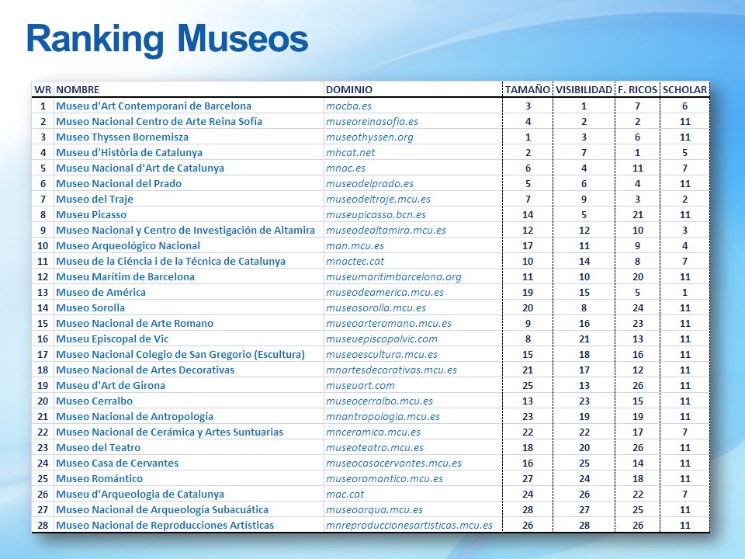Click the mnac.es domain

pyautogui.click(x=346, y=168)
